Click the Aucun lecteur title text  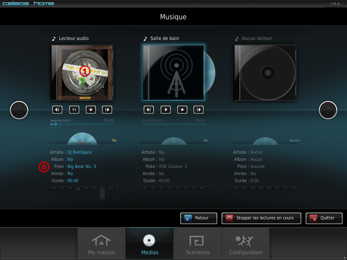tap(257, 39)
